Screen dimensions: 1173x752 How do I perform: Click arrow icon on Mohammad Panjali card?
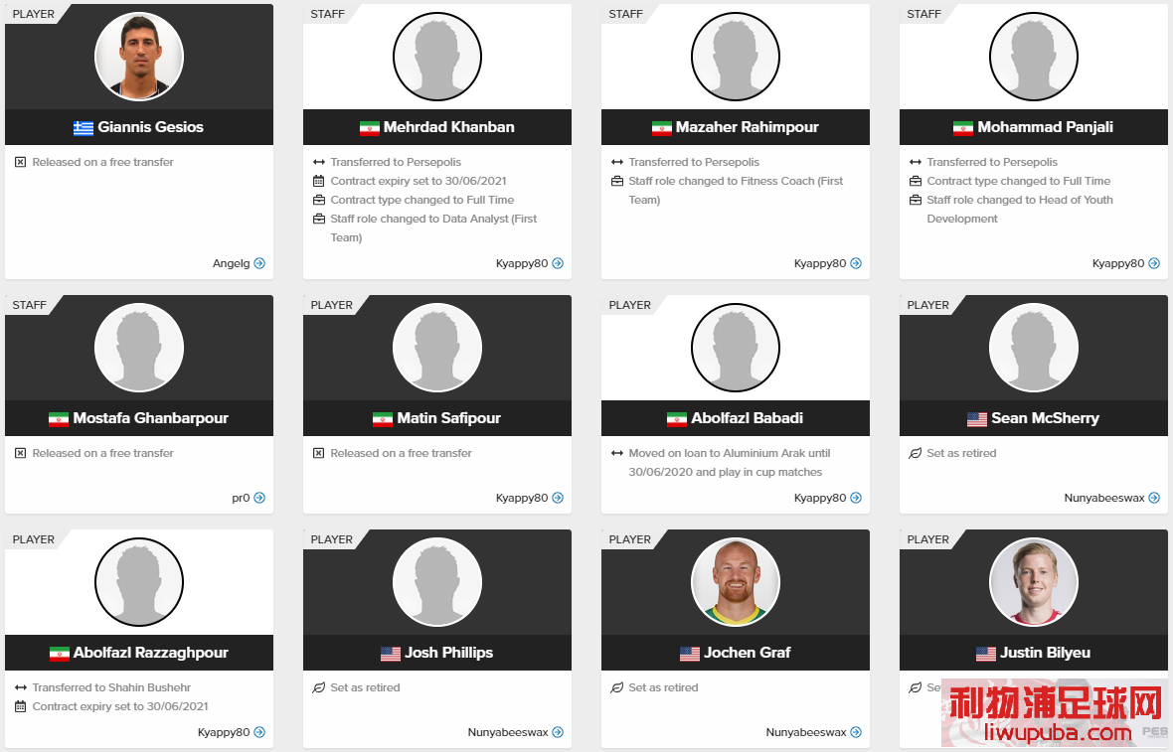[1154, 263]
